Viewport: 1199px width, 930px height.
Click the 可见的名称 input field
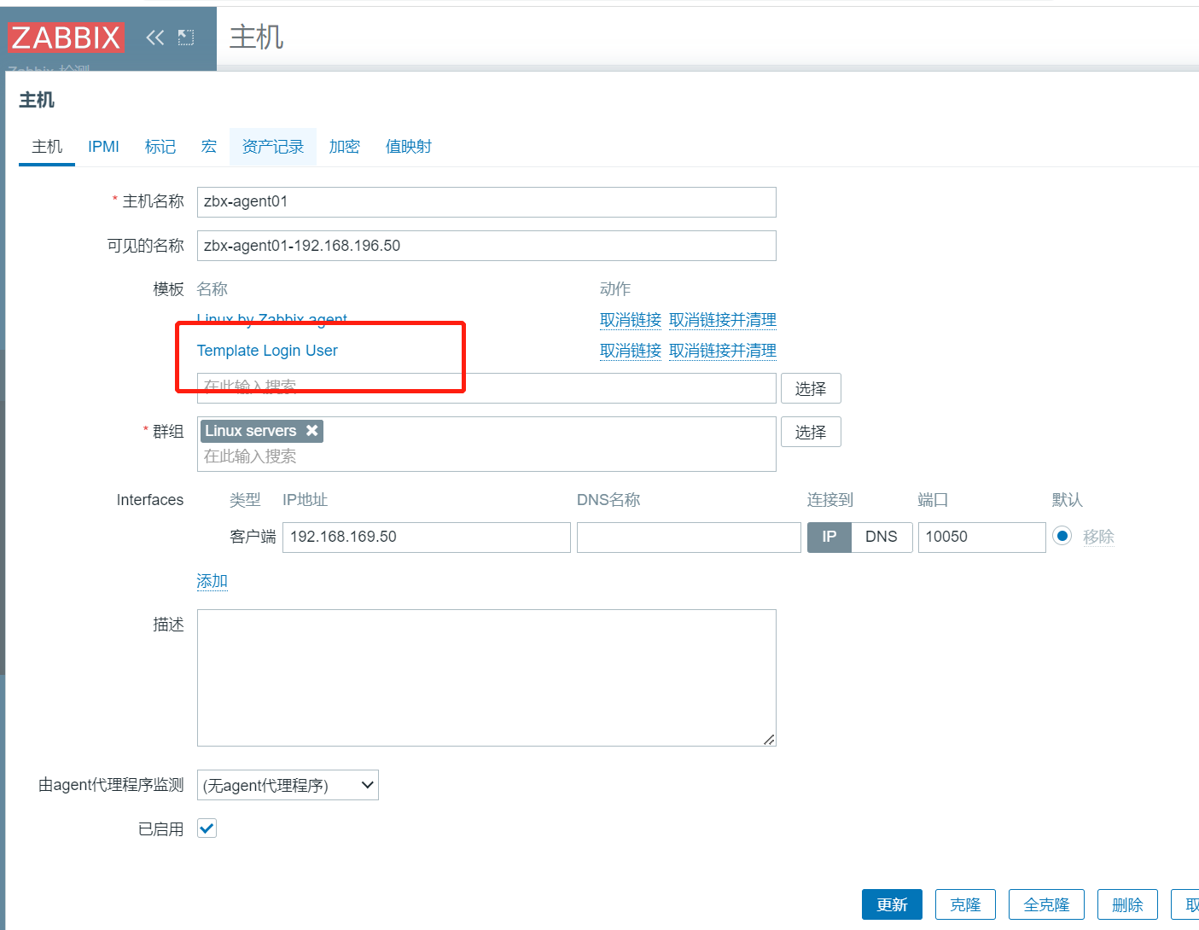486,246
